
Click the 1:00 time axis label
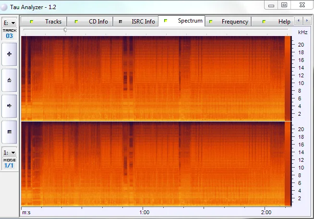click(145, 212)
